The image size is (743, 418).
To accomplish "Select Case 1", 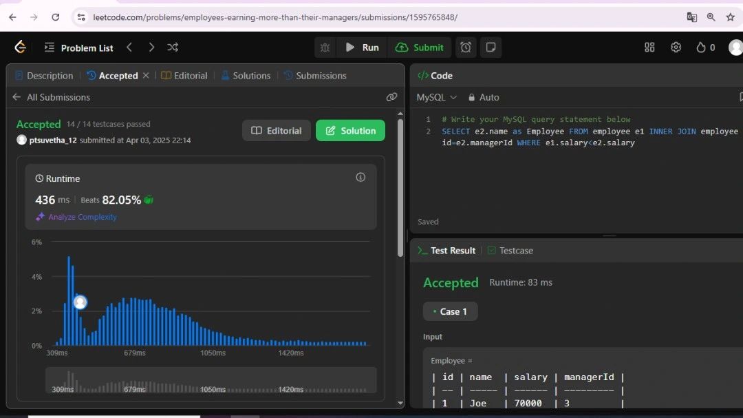I will 450,312.
